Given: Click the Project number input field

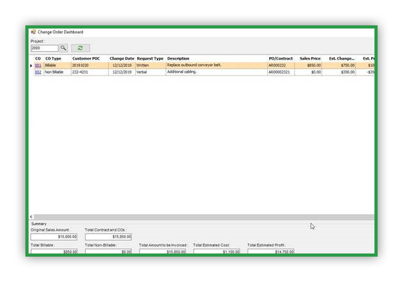Looking at the screenshot, I should (44, 48).
